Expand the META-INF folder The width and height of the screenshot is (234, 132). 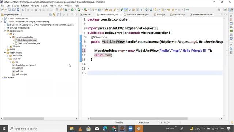tap(8, 56)
